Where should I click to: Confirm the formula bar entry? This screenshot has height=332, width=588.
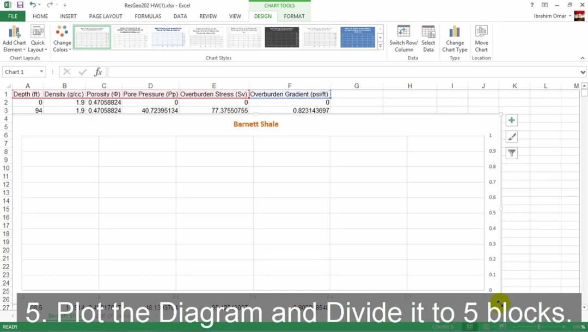pos(83,72)
